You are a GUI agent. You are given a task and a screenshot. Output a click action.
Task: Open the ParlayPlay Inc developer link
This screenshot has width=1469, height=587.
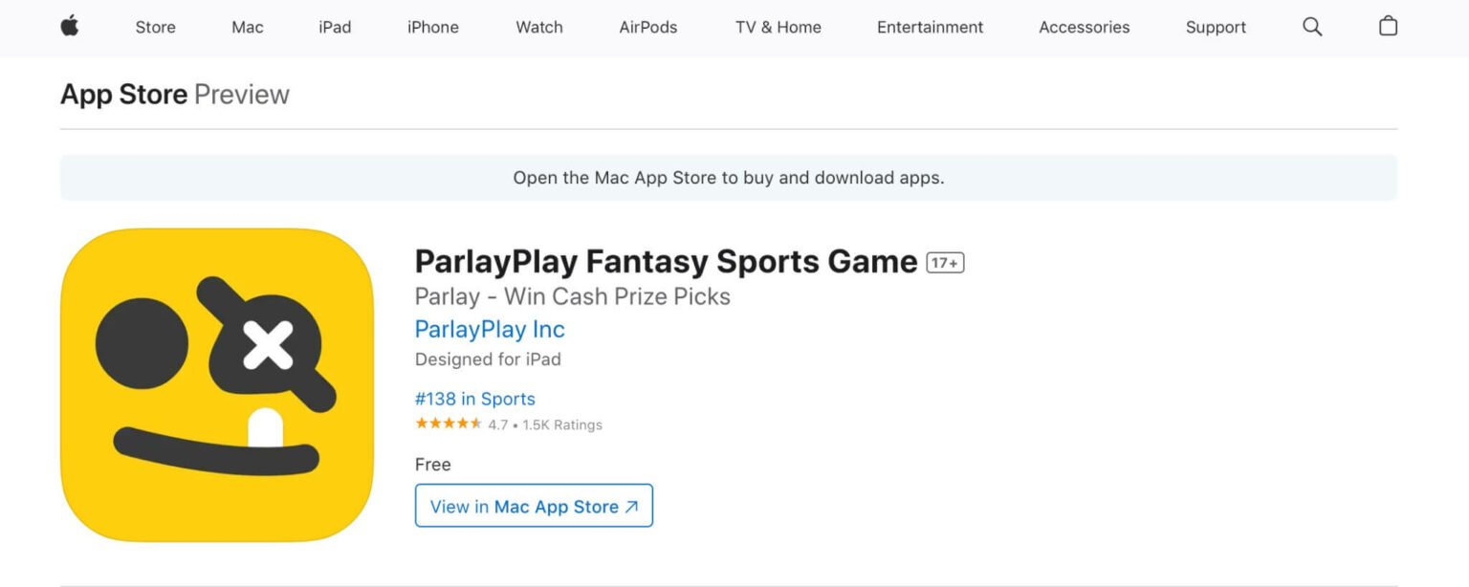click(x=490, y=329)
